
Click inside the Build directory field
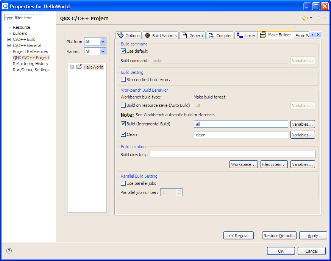pyautogui.click(x=232, y=154)
